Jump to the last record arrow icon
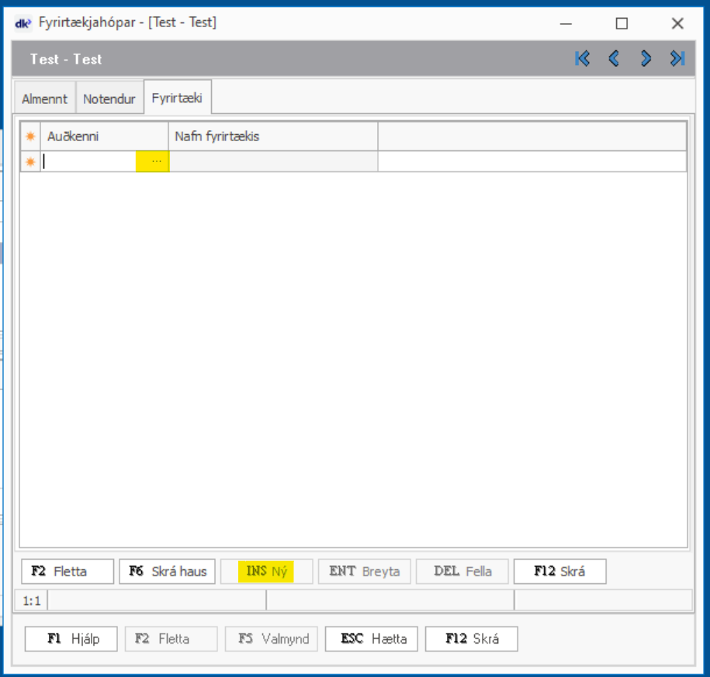 tap(677, 59)
